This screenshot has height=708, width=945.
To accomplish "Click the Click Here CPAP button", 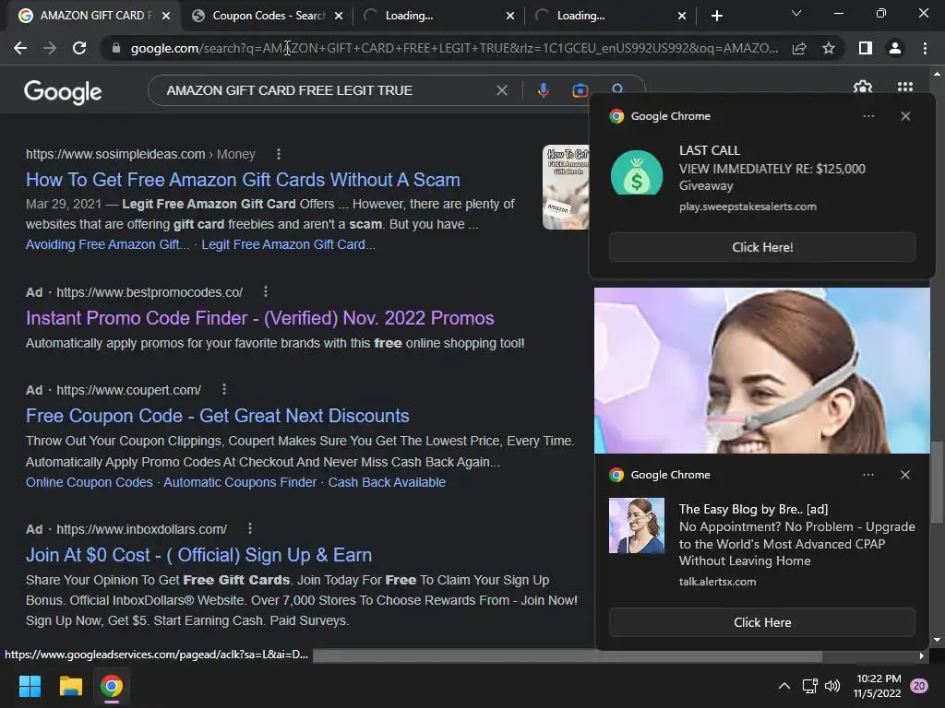I will pyautogui.click(x=762, y=622).
